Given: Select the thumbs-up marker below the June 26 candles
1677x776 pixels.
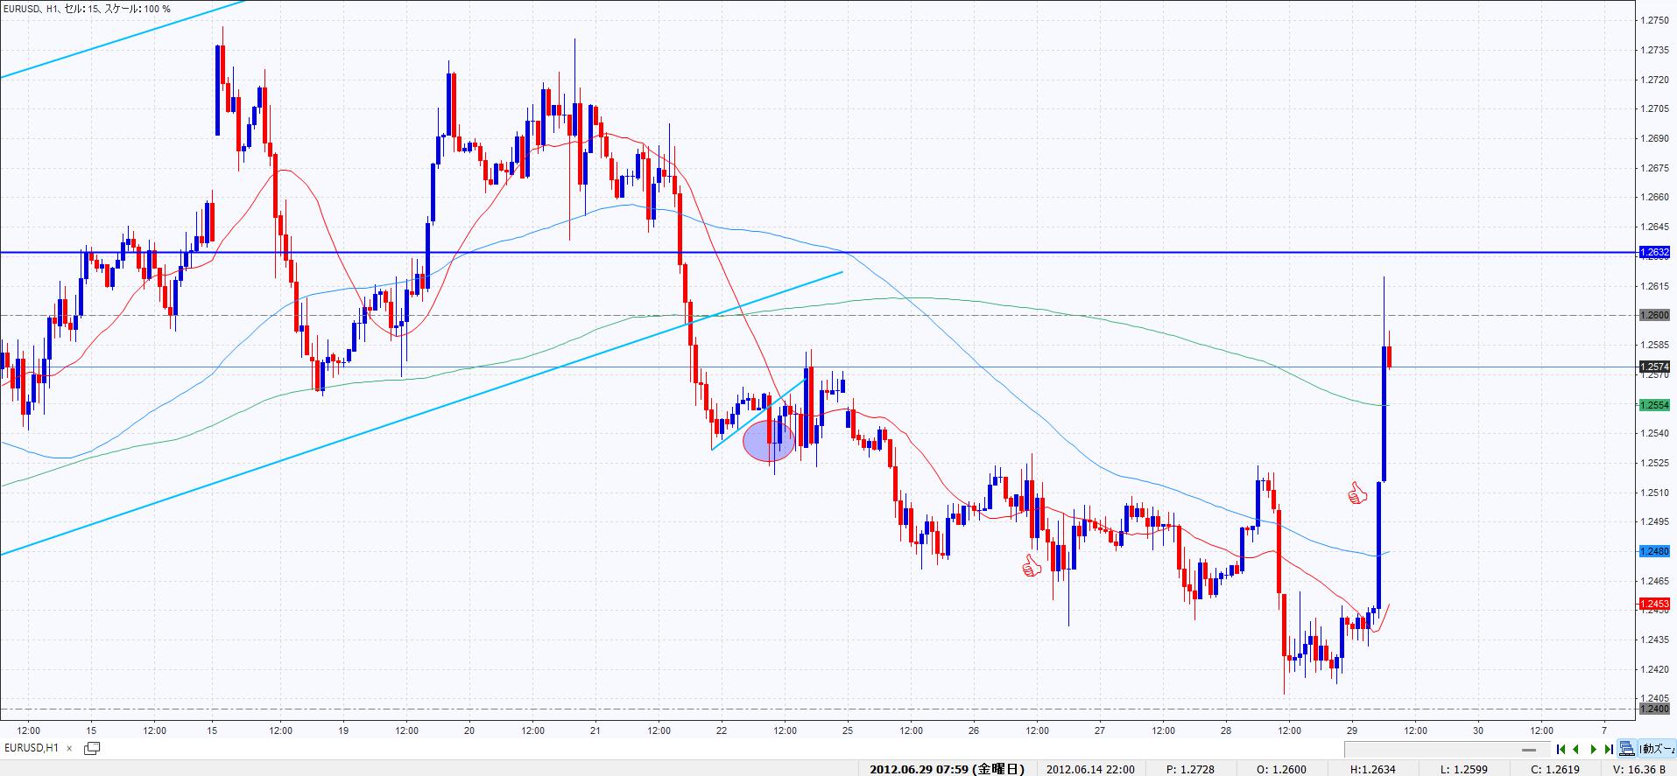Looking at the screenshot, I should [1030, 567].
